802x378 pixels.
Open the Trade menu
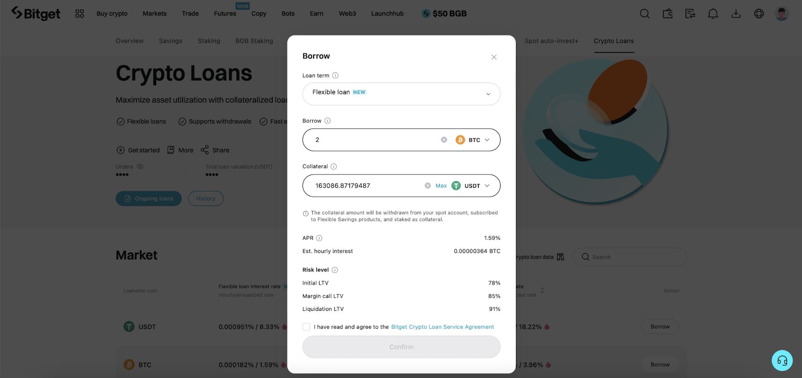(x=190, y=14)
